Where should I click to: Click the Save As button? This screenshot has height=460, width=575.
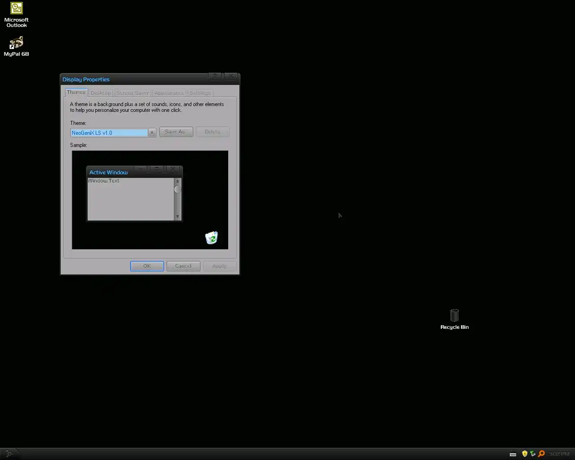pos(176,132)
